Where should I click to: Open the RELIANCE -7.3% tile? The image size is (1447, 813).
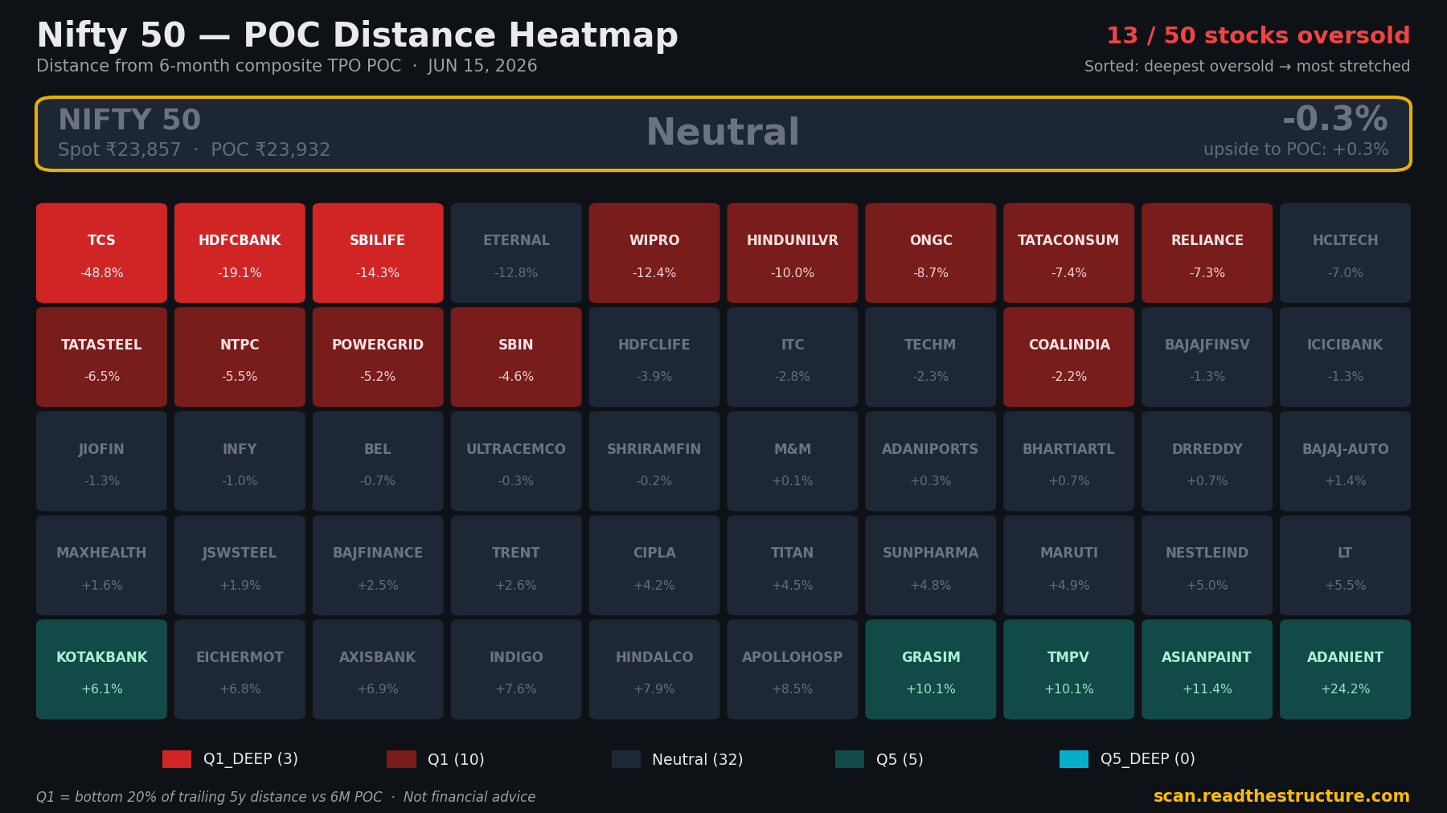click(x=1207, y=253)
